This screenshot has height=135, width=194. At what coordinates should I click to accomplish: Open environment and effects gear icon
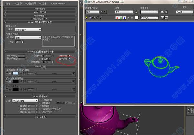[166, 12]
